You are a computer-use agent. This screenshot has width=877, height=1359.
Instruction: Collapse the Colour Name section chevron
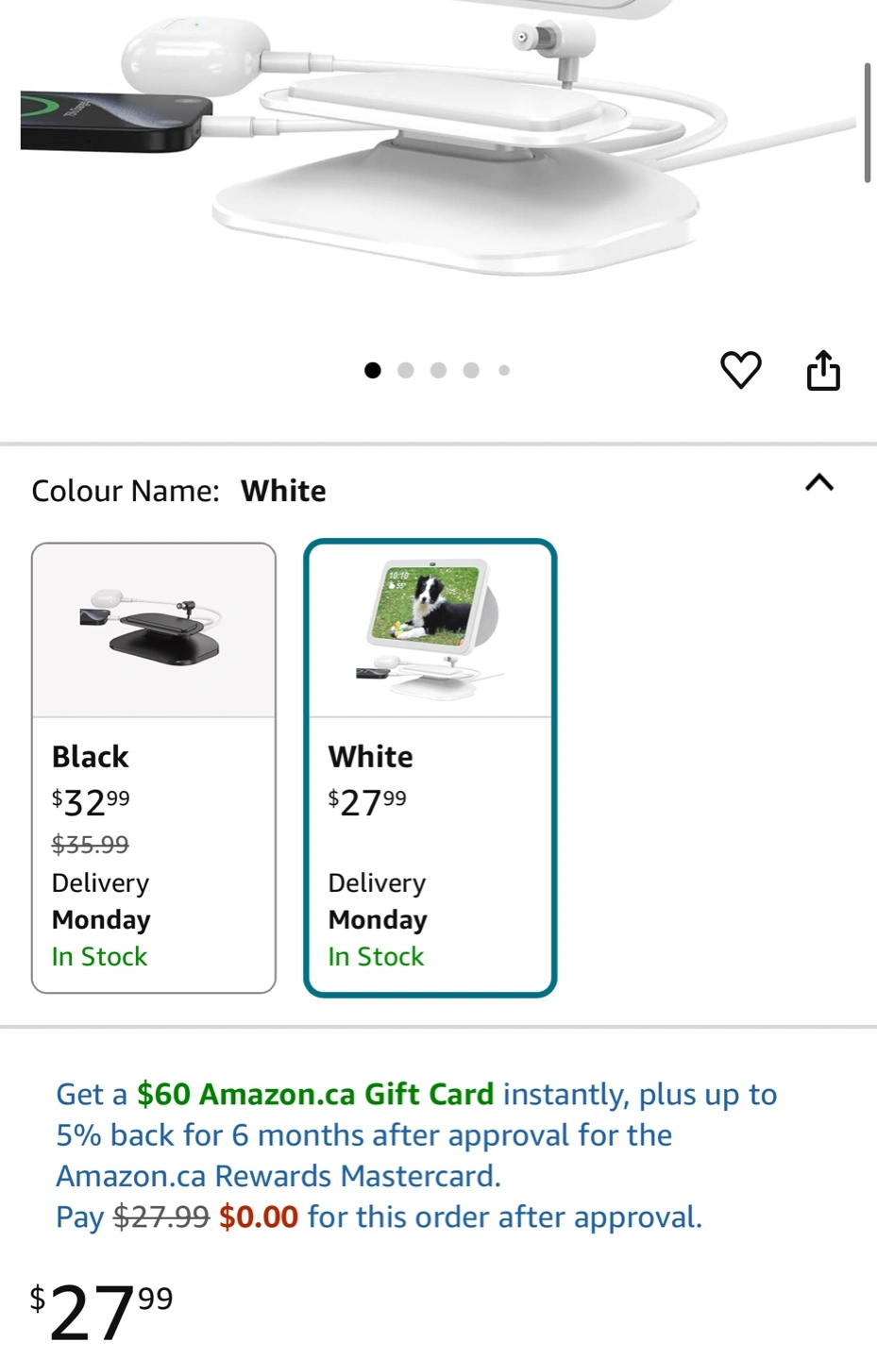coord(818,483)
